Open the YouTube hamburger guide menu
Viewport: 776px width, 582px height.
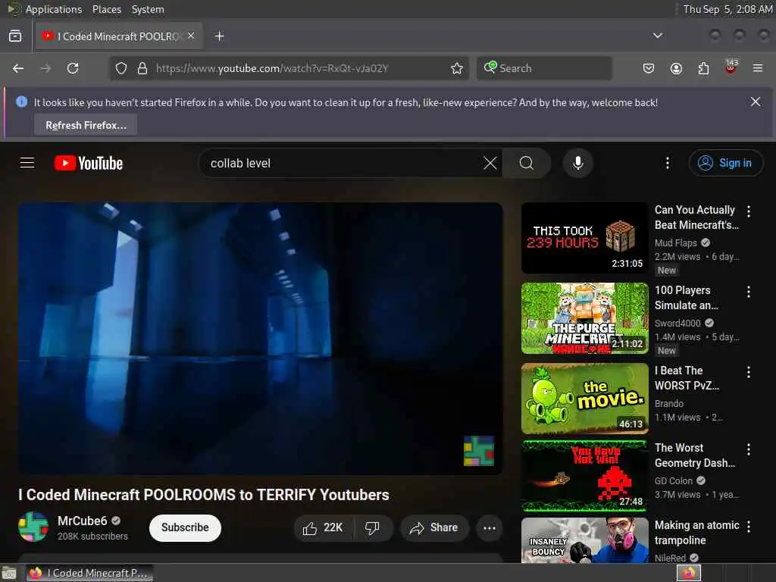tap(27, 163)
